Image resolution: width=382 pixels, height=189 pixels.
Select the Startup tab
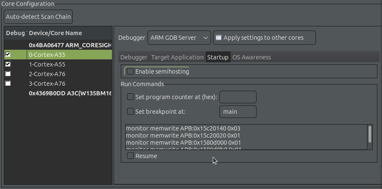click(x=218, y=57)
